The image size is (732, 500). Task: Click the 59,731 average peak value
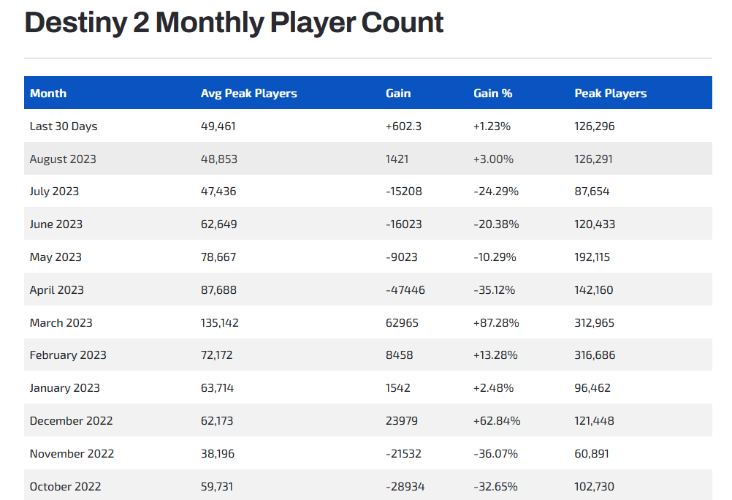coord(217,486)
